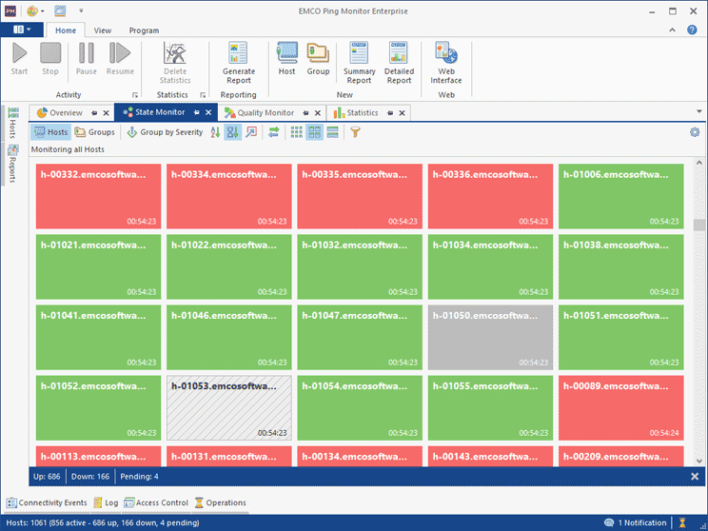Viewport: 708px width, 531px height.
Task: Toggle Hosts display mode
Action: click(51, 132)
